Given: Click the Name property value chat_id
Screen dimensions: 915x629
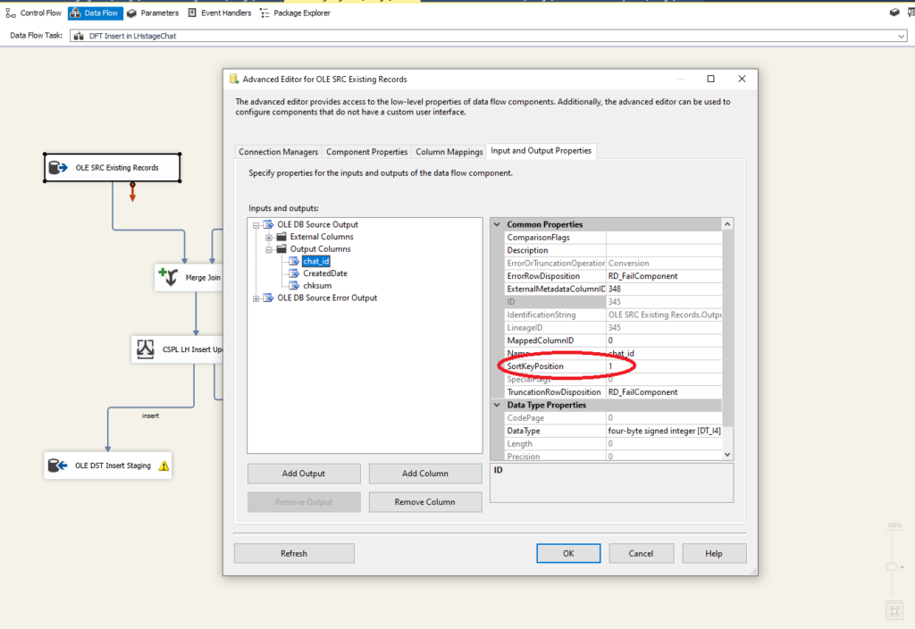Looking at the screenshot, I should [664, 354].
